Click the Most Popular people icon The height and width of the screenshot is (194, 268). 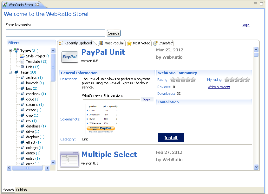[x=101, y=43]
